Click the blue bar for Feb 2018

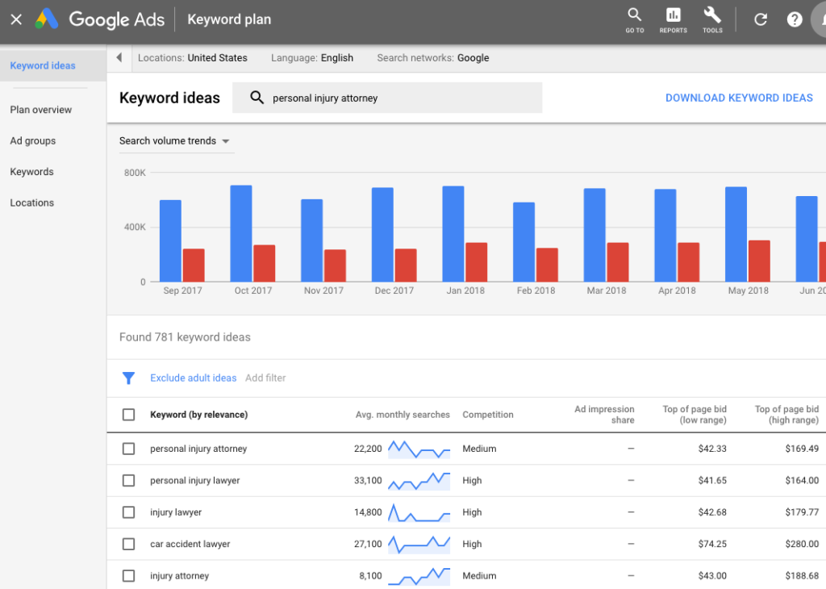[524, 242]
